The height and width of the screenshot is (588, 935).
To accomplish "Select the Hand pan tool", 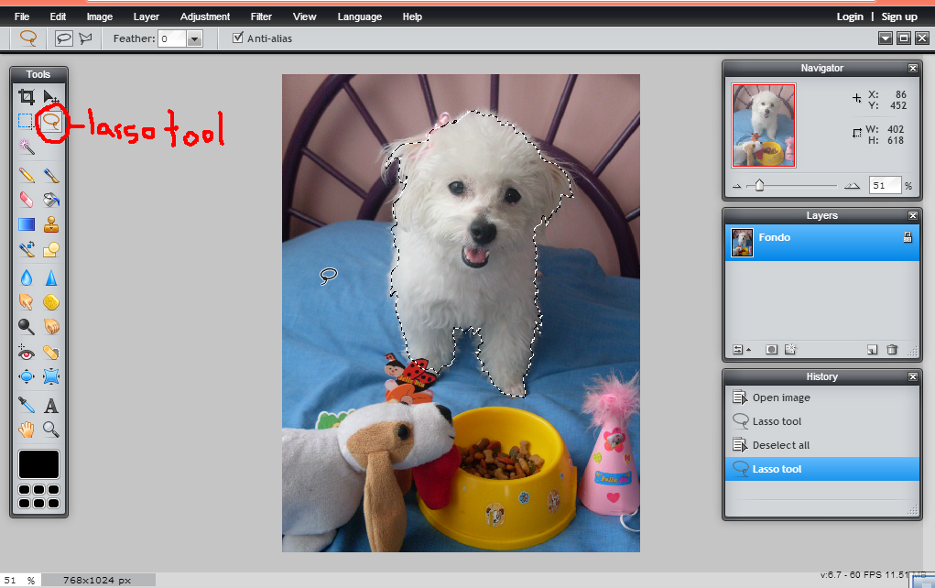I will coord(27,430).
